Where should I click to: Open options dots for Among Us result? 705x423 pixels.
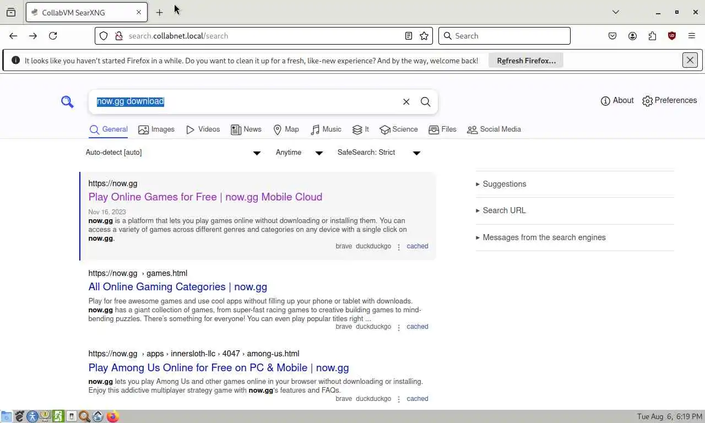[399, 399]
